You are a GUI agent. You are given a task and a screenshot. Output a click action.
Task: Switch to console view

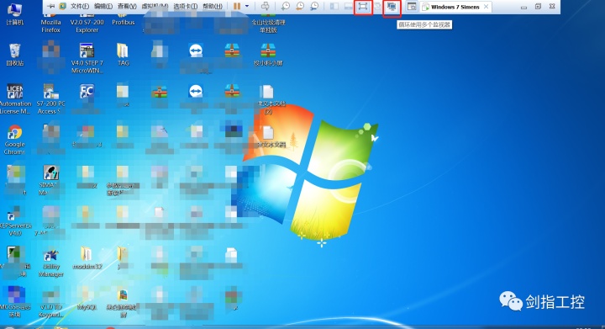tap(412, 7)
